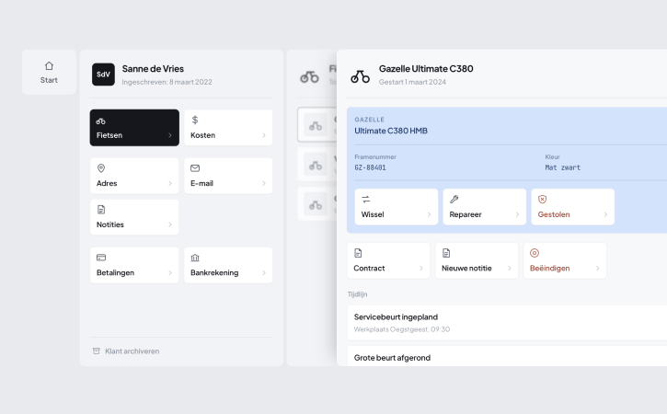Viewport: 667px width, 414px height.
Task: Click Beëindigen to end subscription
Action: [565, 261]
